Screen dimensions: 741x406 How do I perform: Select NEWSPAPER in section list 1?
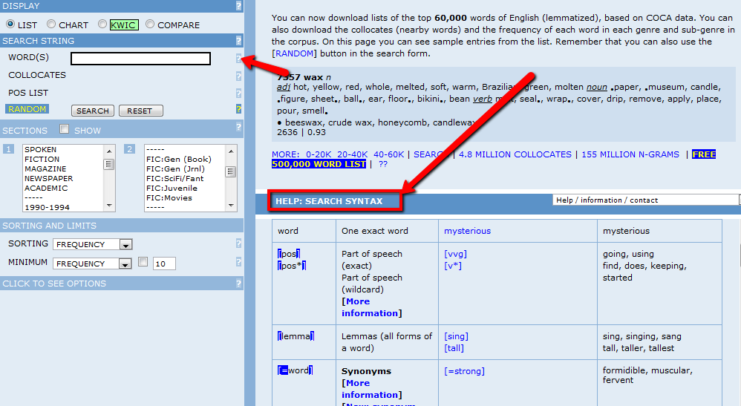pos(49,179)
